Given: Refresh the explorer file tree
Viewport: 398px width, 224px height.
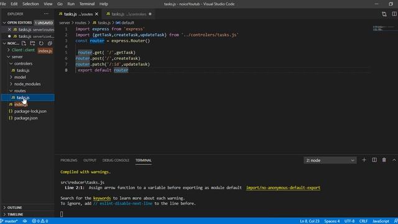Looking at the screenshot, I should [41, 43].
